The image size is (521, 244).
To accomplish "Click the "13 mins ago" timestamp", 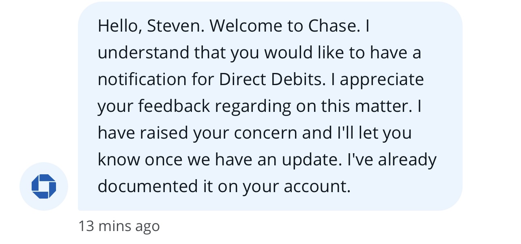I will tap(119, 226).
